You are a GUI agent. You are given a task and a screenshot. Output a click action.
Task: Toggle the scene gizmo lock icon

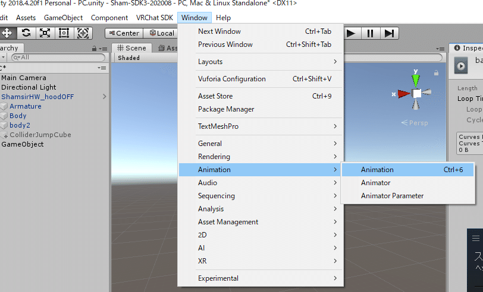click(x=436, y=73)
